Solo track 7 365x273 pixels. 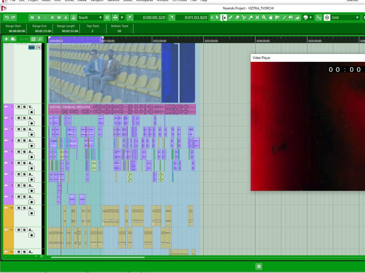point(24,174)
